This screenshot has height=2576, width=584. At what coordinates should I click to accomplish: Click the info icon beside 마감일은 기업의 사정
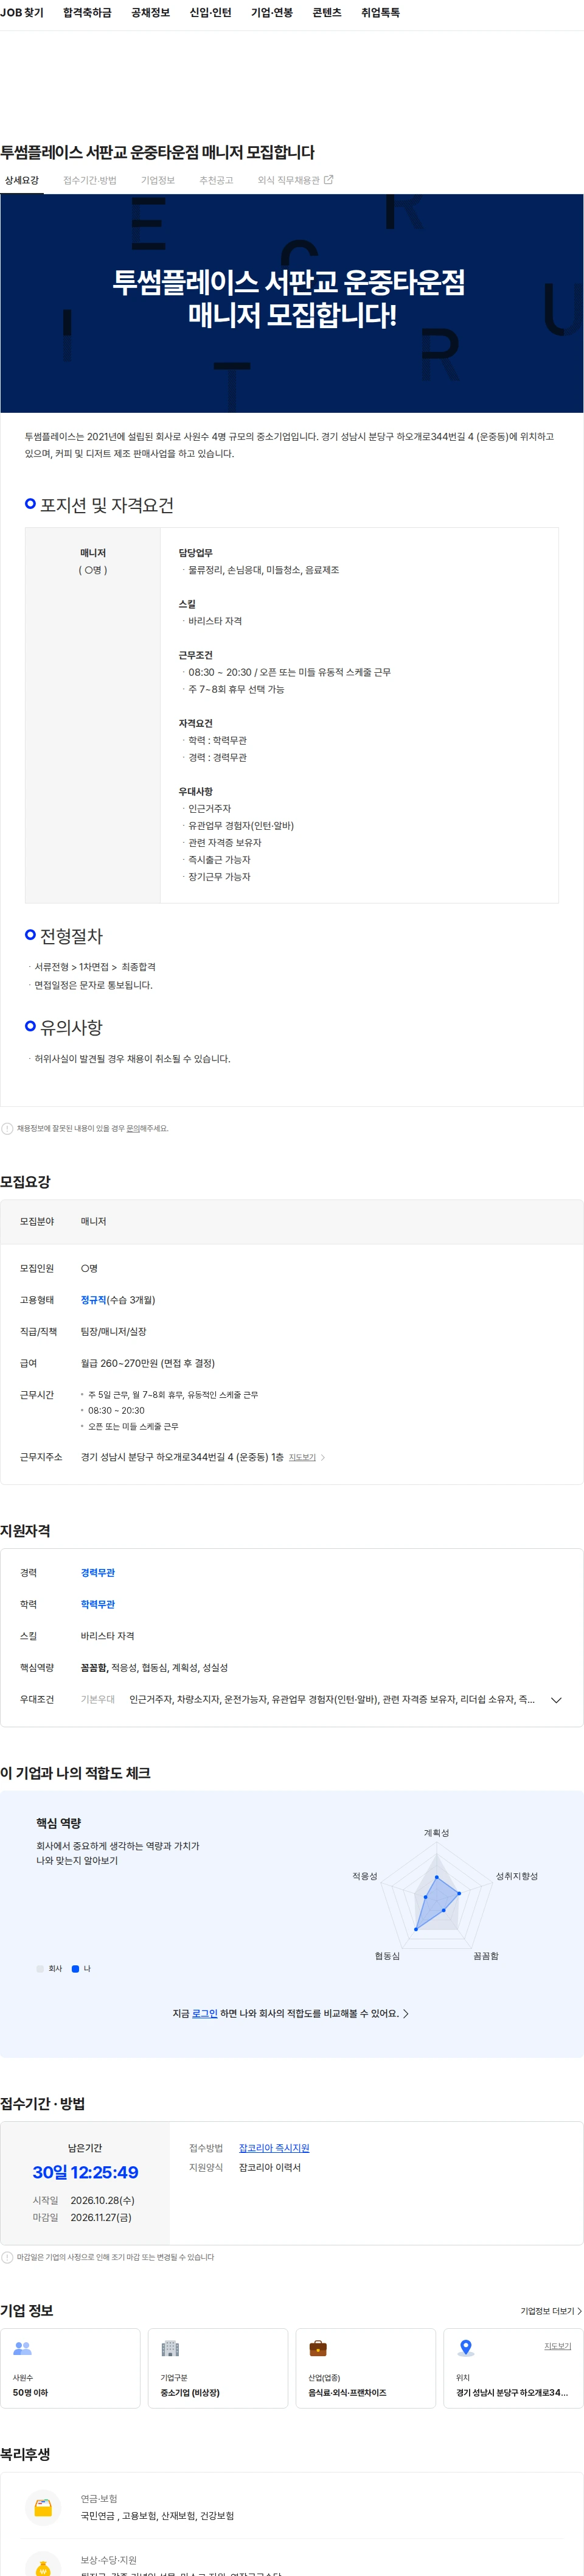pyautogui.click(x=8, y=2257)
